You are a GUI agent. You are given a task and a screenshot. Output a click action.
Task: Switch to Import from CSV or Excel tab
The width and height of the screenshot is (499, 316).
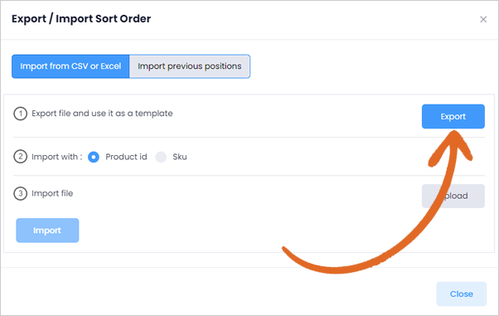click(x=70, y=66)
